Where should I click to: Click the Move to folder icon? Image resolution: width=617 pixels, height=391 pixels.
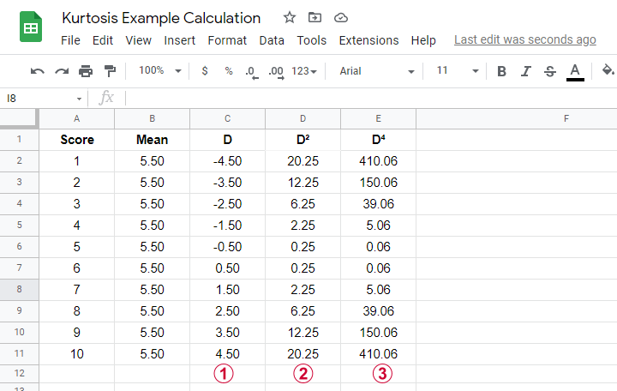pyautogui.click(x=314, y=17)
